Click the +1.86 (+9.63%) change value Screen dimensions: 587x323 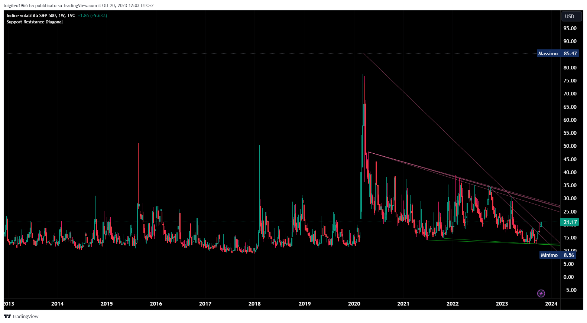point(93,16)
